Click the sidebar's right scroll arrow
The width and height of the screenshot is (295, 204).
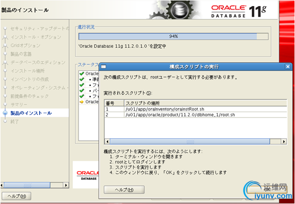pos(66,185)
